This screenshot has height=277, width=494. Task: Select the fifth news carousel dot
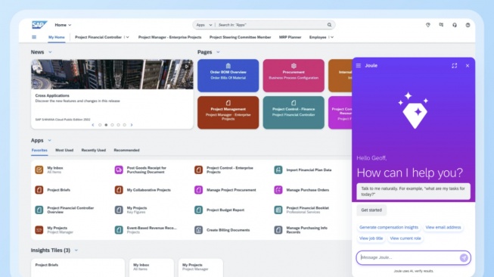coord(124,125)
